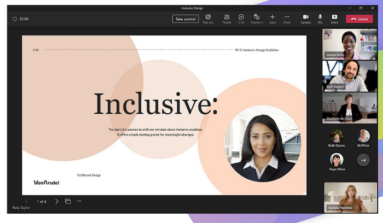Screen dimensions: 383x223
Task: Select Serena Davis video tile
Action: click(350, 44)
